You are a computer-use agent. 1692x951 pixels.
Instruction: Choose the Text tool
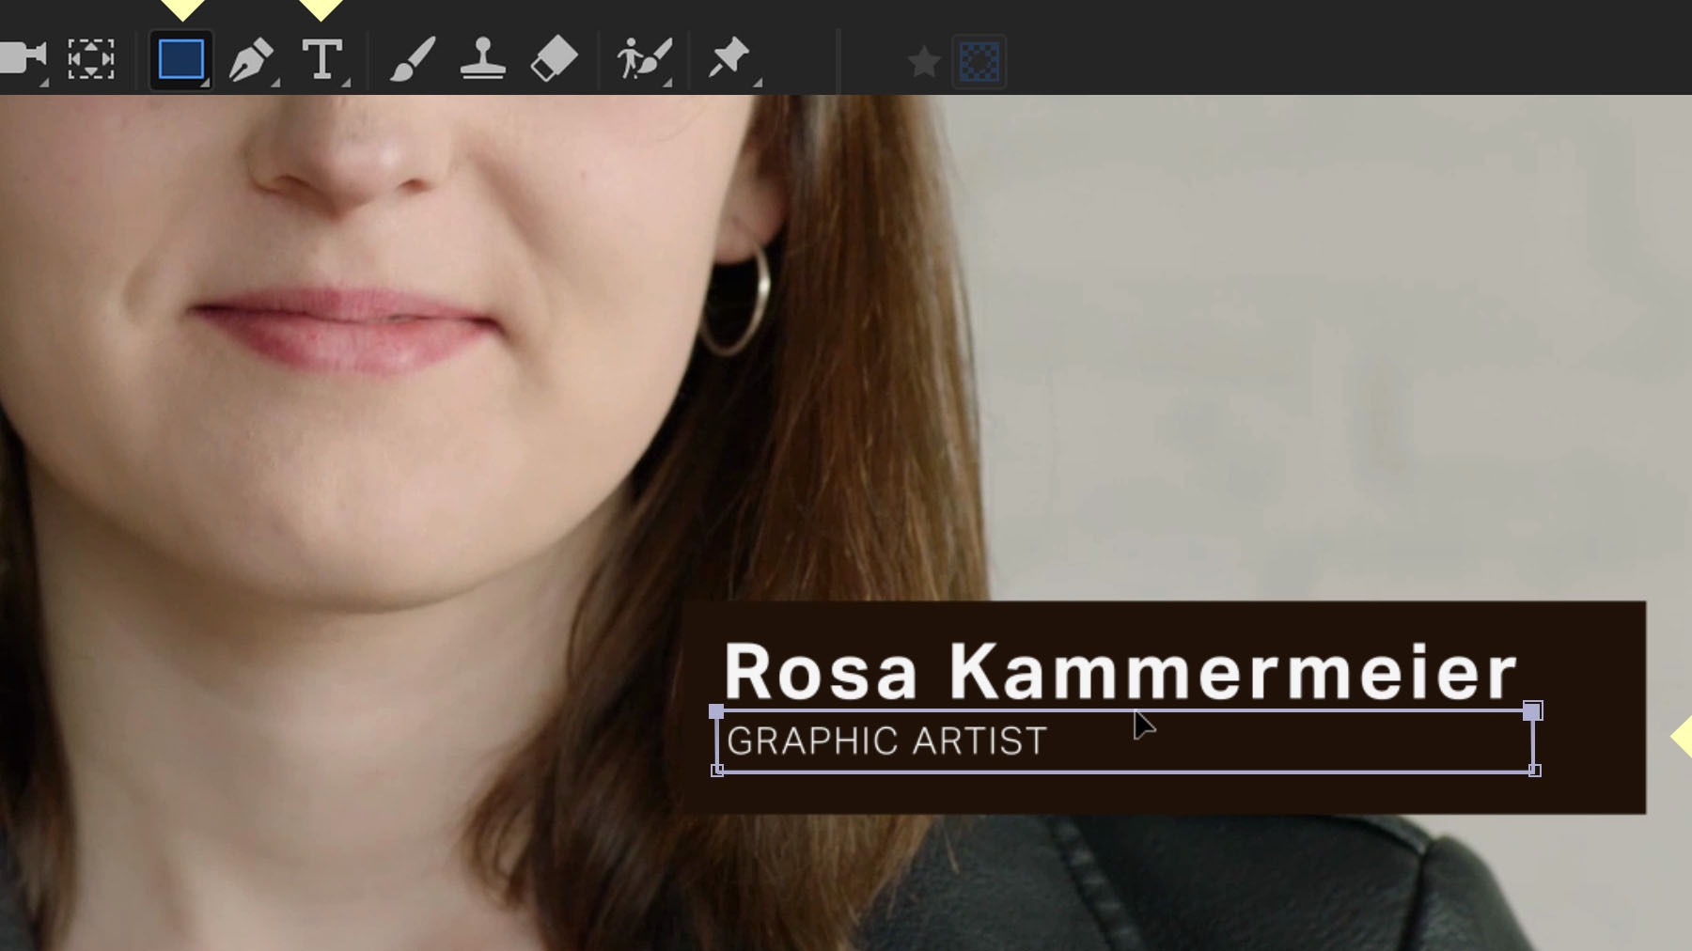(x=323, y=60)
